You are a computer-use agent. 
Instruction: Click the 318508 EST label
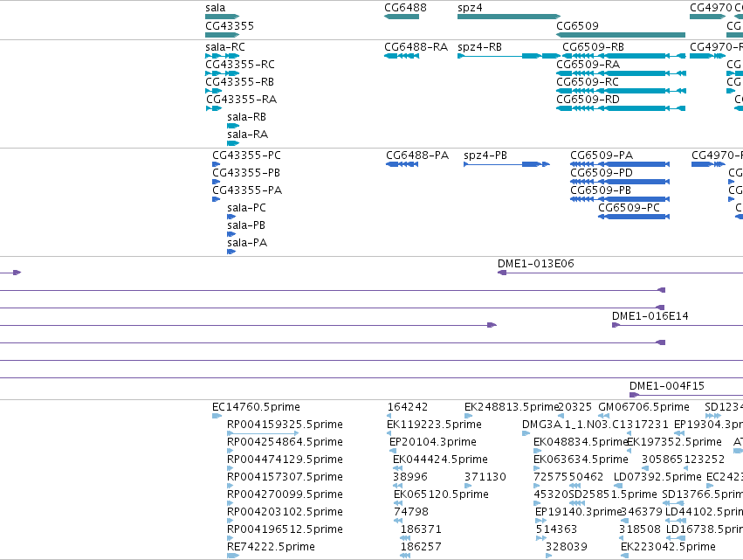pyautogui.click(x=640, y=529)
